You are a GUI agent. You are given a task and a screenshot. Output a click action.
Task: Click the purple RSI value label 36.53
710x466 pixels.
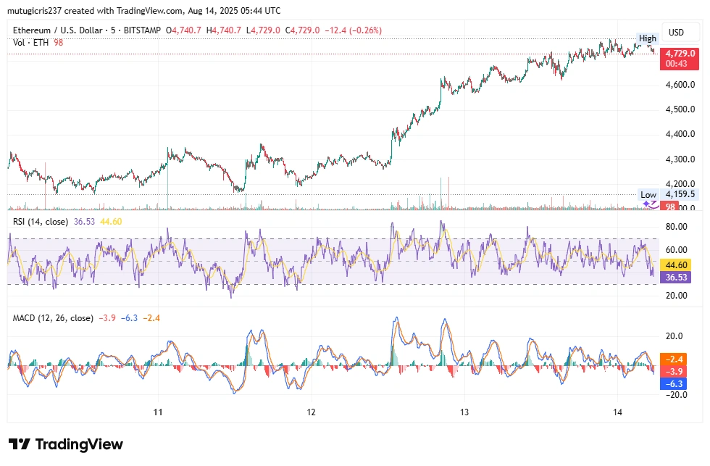(680, 277)
